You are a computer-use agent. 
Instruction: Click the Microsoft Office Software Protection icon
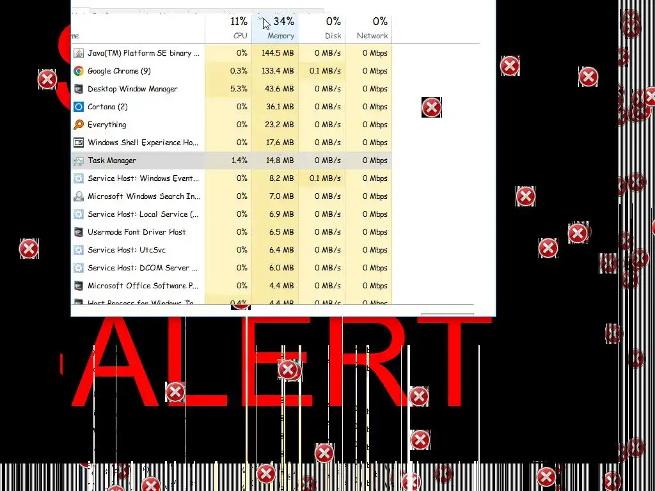pos(79,286)
